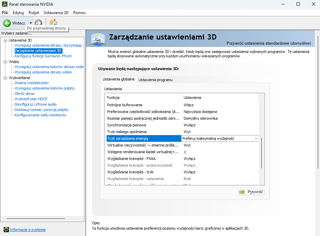Maximize the NVIDIA control panel window

[298, 4]
